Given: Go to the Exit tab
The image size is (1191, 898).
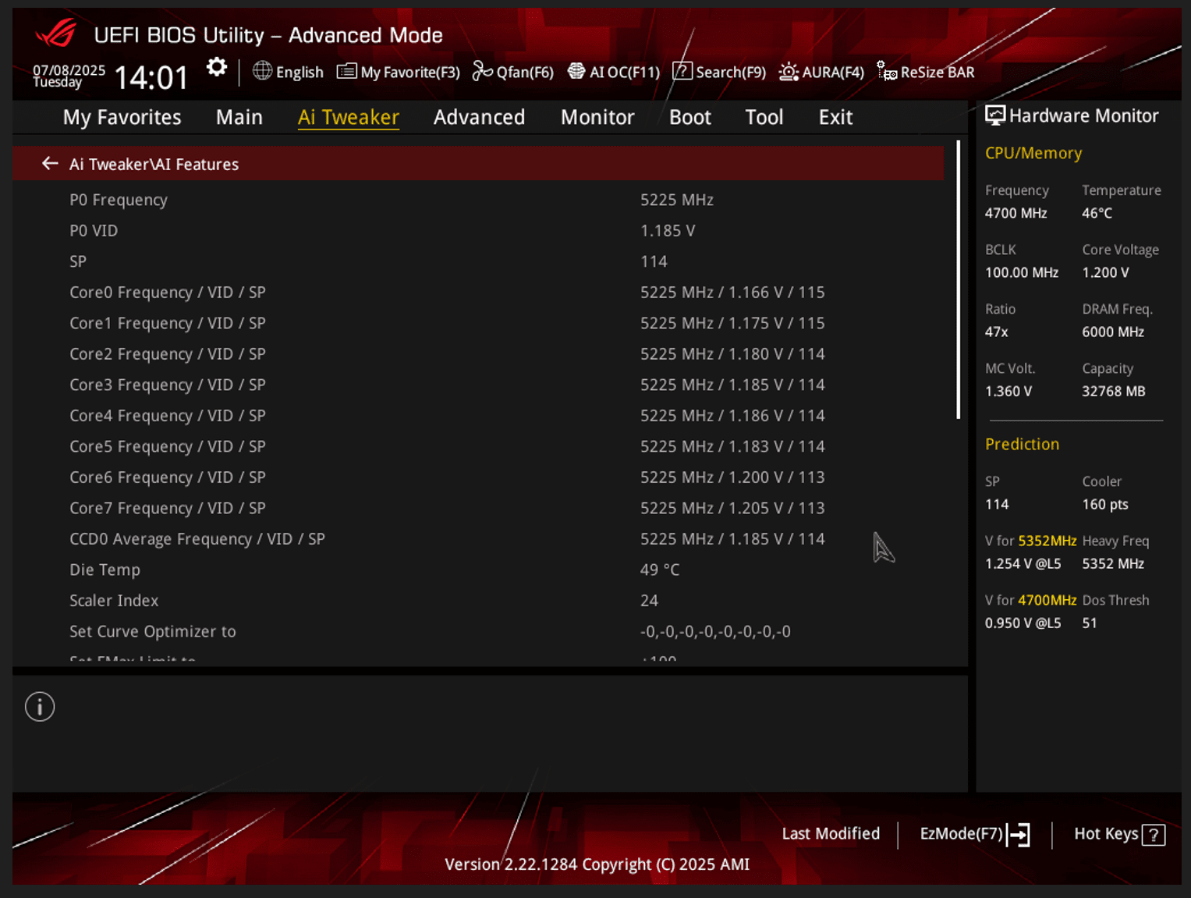Looking at the screenshot, I should click(x=835, y=117).
